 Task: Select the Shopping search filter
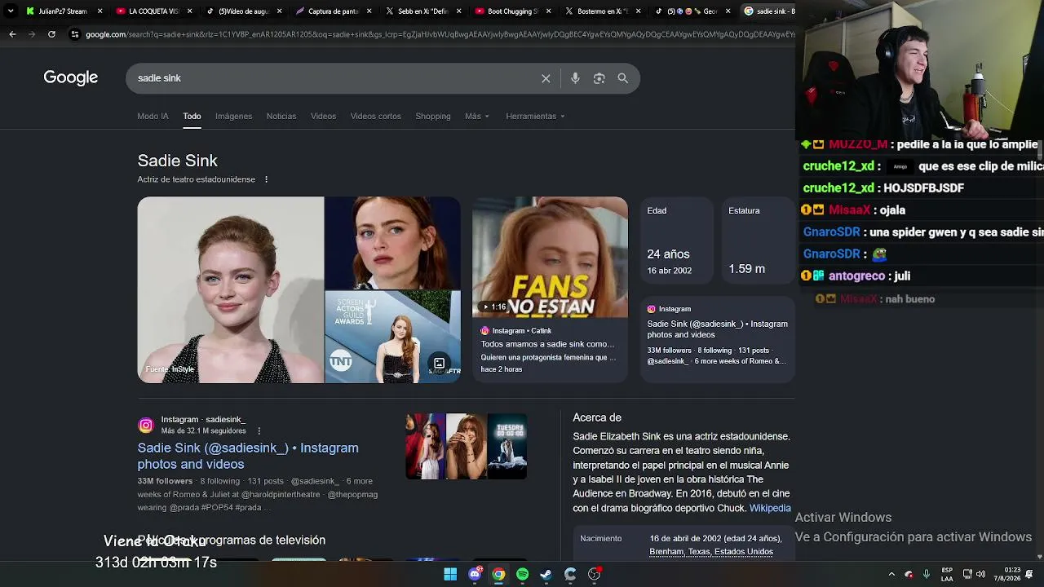(x=433, y=116)
